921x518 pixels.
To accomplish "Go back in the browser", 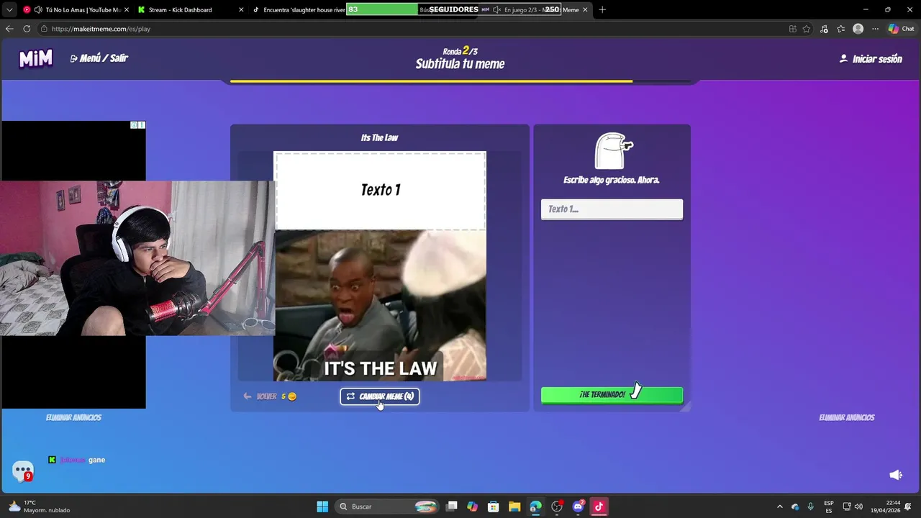I will tap(9, 29).
